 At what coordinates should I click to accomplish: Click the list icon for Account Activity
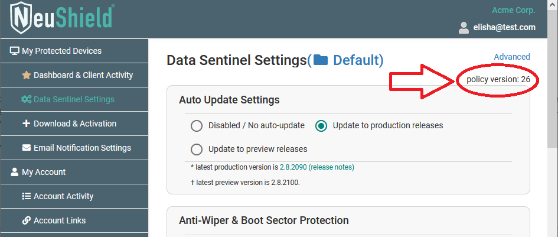27,196
